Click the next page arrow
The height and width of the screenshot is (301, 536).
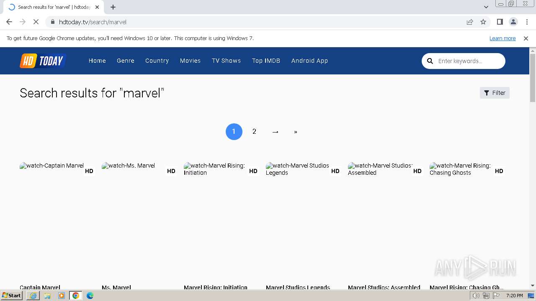(x=275, y=132)
